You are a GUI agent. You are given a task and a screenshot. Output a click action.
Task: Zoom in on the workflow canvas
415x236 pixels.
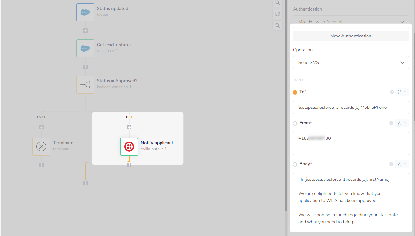[x=277, y=3]
